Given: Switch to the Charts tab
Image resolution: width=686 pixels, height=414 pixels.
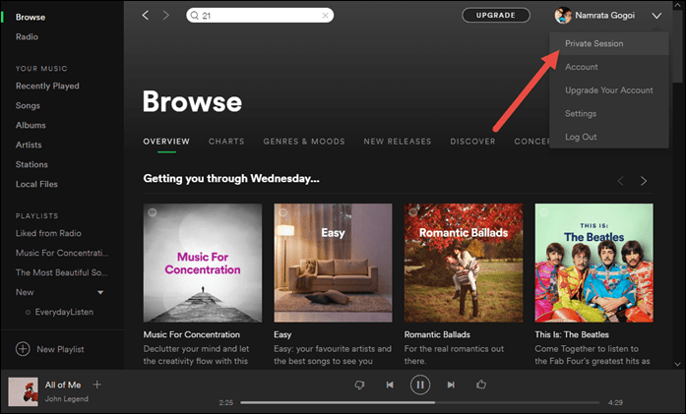Looking at the screenshot, I should pos(226,142).
